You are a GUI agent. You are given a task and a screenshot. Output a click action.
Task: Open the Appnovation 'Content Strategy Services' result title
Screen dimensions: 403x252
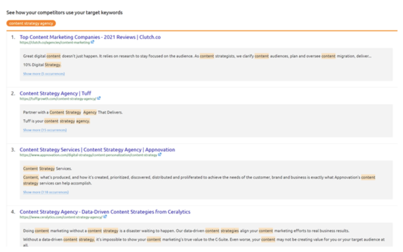pyautogui.click(x=98, y=149)
